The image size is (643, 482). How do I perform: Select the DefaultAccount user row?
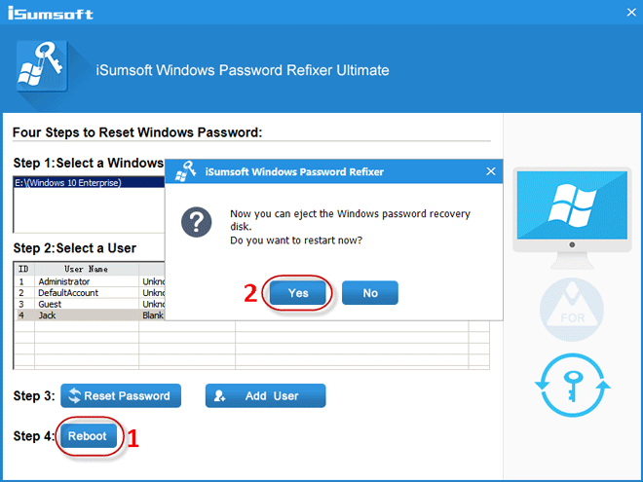(90, 293)
